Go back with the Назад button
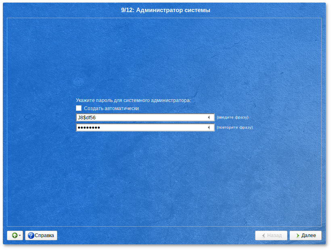331x250 pixels. click(271, 235)
